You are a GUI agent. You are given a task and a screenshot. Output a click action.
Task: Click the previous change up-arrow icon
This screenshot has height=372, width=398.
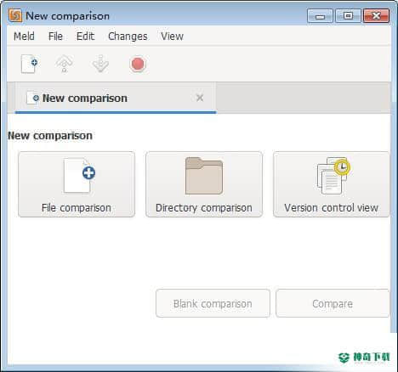pos(64,64)
